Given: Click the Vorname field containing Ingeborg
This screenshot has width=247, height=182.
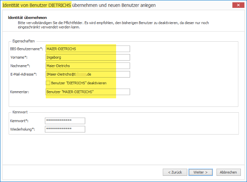Looking at the screenshot, I should click(x=88, y=57).
